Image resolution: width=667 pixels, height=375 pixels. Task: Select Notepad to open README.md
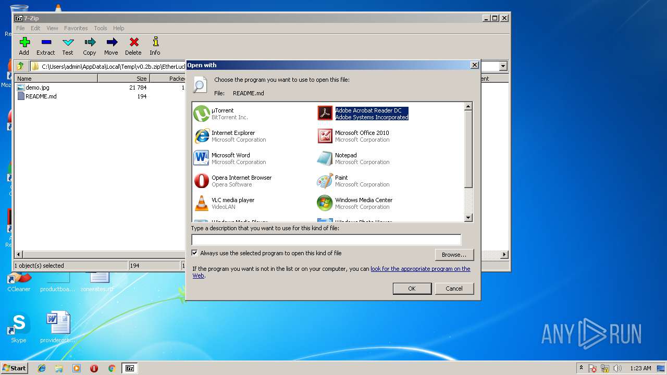pyautogui.click(x=354, y=158)
